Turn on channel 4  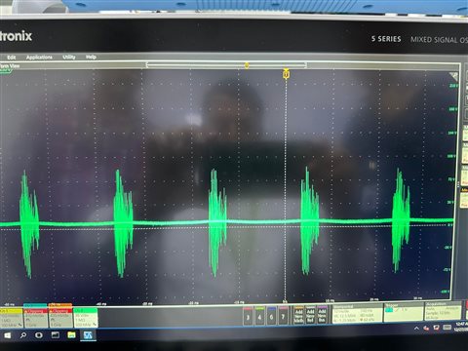259,316
